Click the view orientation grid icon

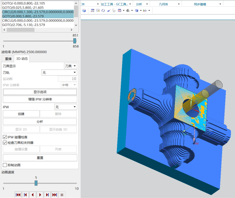[119, 11]
